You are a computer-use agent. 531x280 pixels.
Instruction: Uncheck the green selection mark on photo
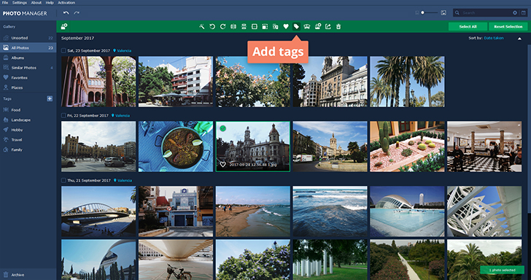click(x=222, y=128)
